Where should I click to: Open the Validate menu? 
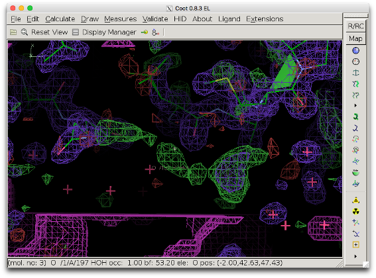155,19
